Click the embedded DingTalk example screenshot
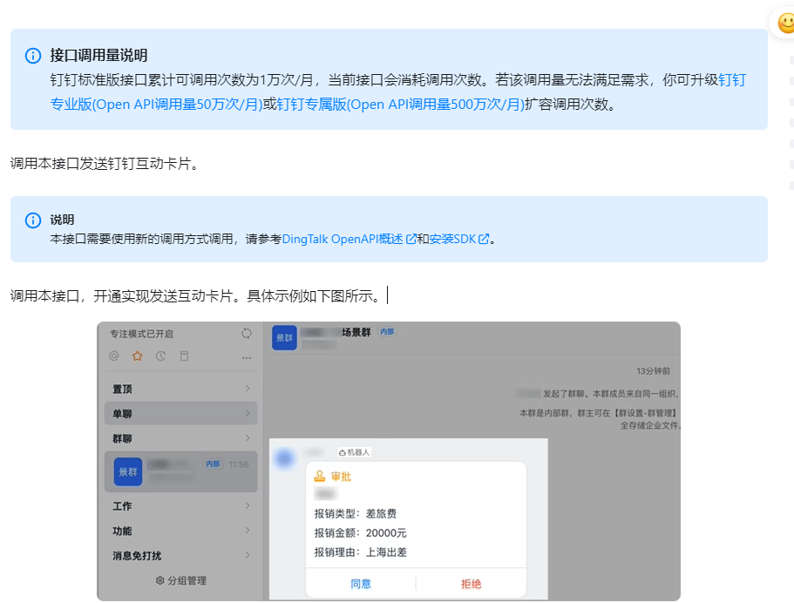The image size is (794, 603). [389, 461]
